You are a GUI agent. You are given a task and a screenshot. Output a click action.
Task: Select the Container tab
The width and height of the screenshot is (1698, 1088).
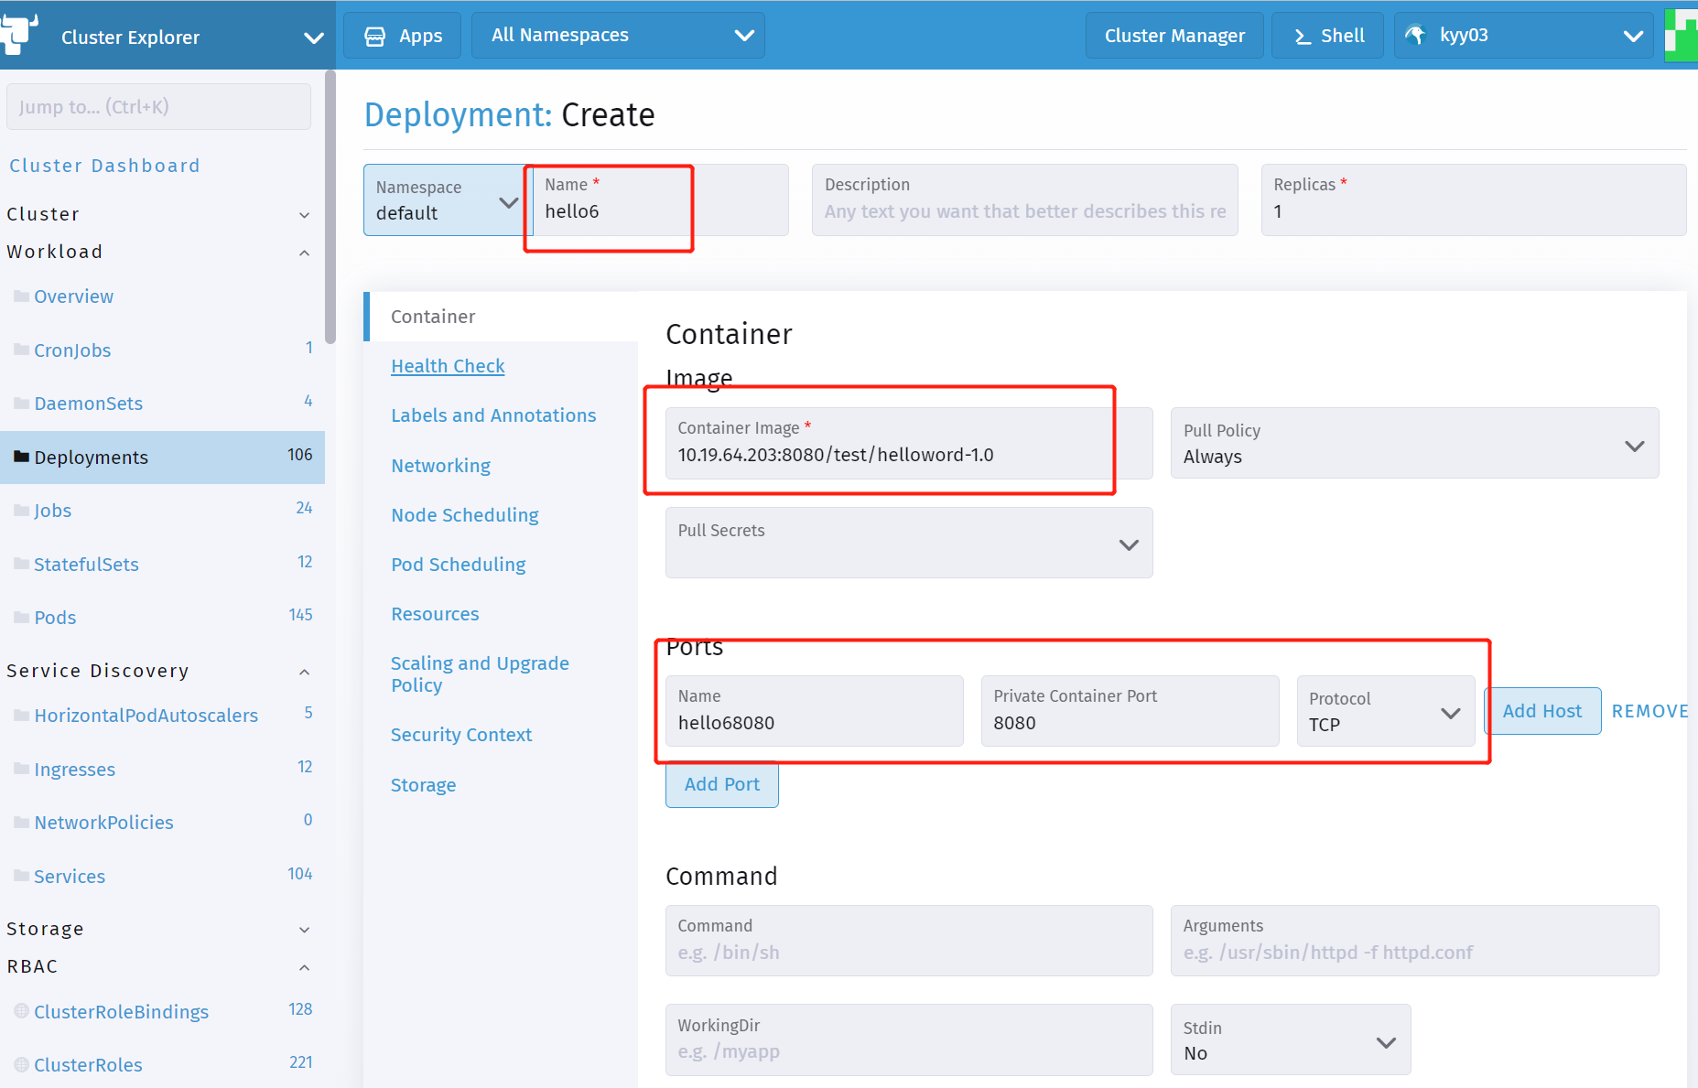click(501, 317)
